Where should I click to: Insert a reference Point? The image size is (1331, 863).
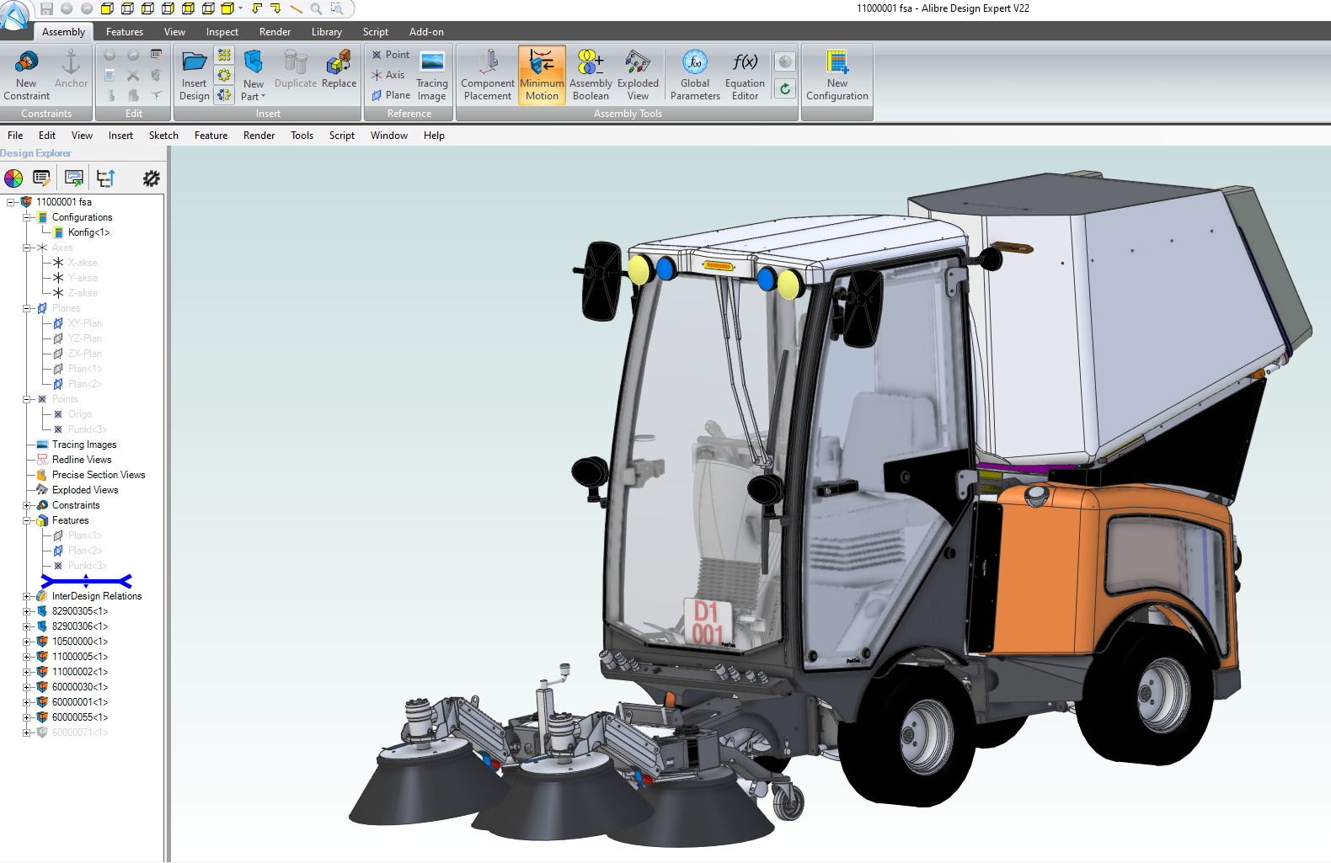click(391, 55)
